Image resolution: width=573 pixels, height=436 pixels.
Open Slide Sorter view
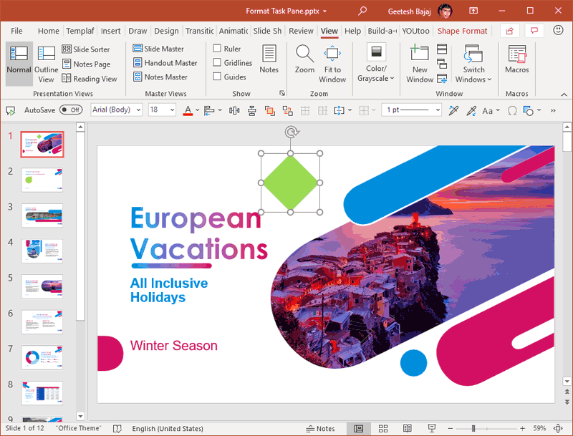tap(85, 49)
